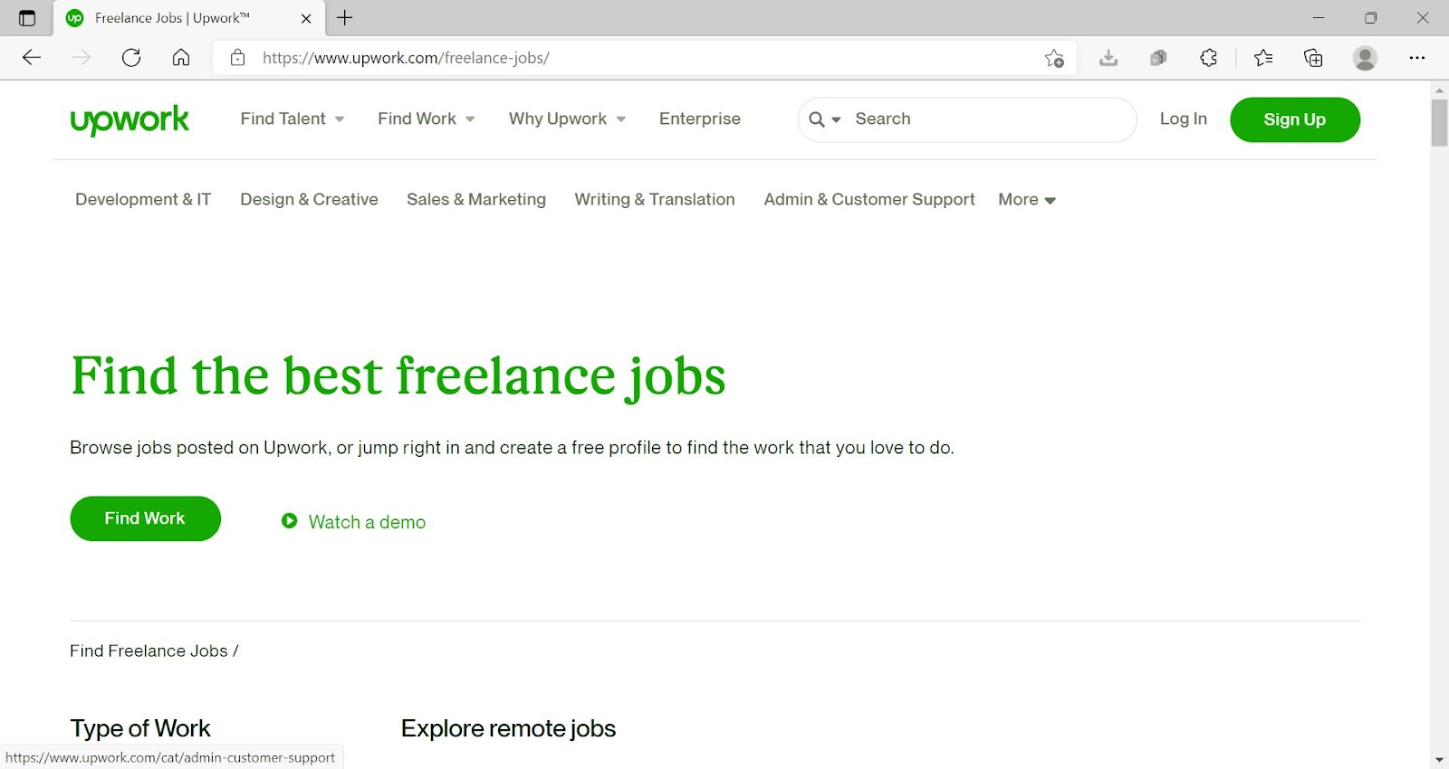Expand the Why Upwork dropdown

[x=568, y=119]
